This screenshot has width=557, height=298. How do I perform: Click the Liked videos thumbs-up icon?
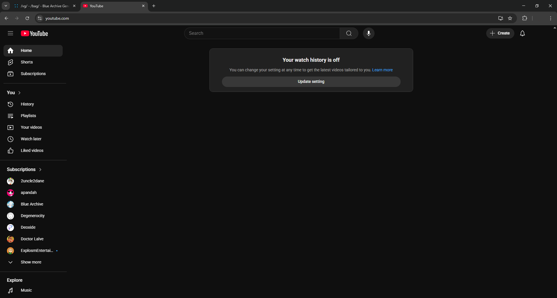click(x=10, y=151)
